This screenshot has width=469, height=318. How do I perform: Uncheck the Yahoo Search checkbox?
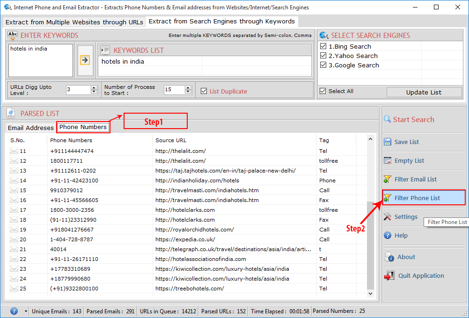(x=323, y=56)
